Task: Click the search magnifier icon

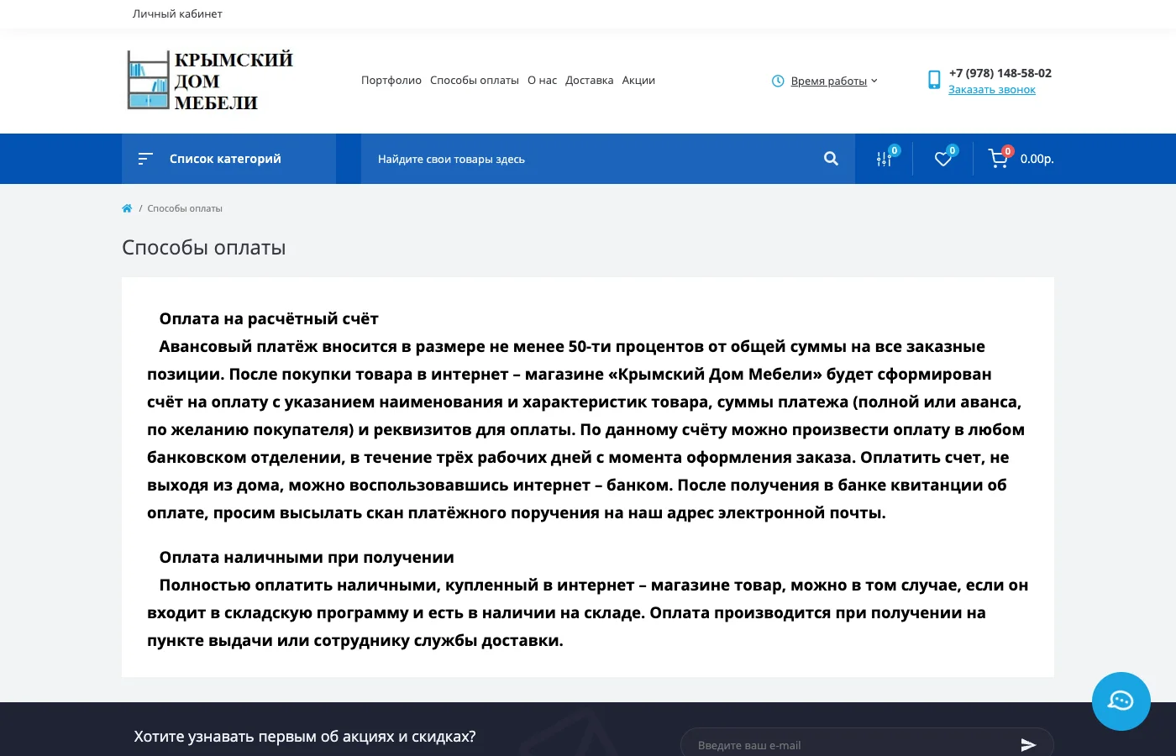Action: [831, 159]
